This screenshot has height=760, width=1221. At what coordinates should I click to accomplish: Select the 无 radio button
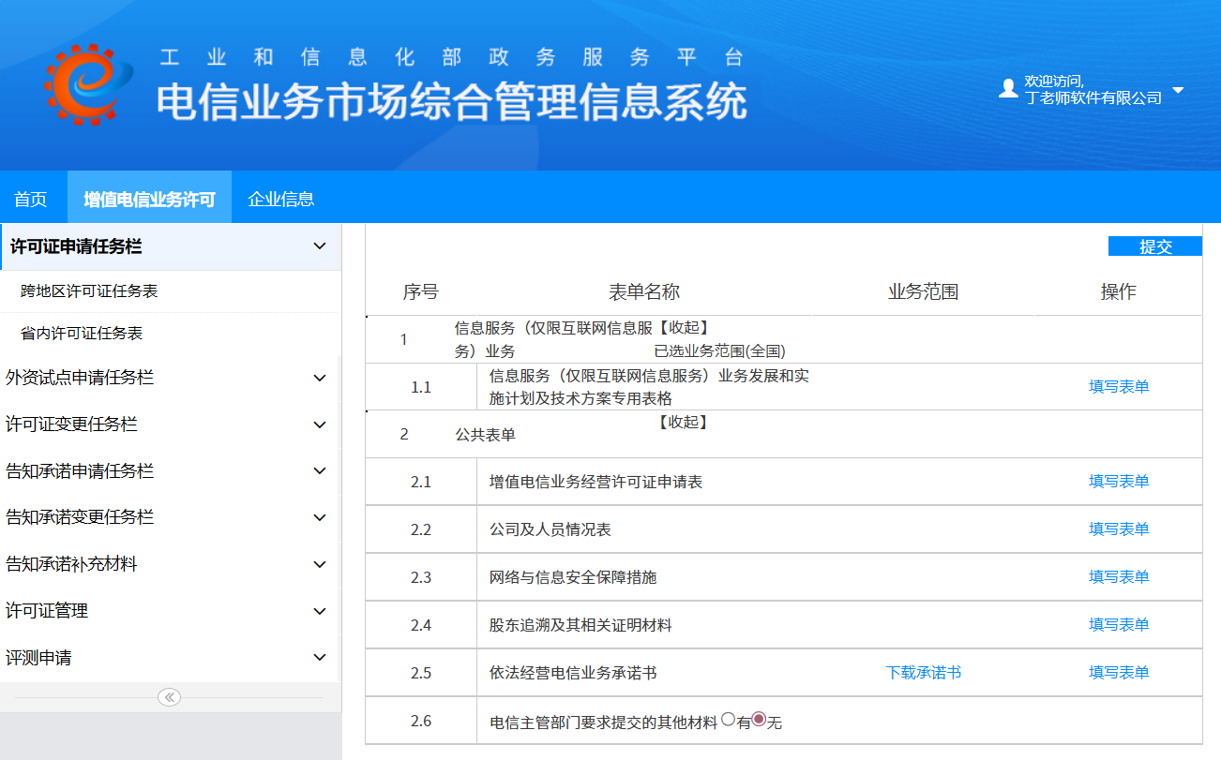coord(759,721)
